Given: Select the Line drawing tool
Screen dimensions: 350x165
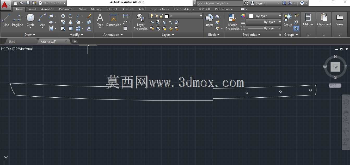Looking at the screenshot, I should (6, 20).
